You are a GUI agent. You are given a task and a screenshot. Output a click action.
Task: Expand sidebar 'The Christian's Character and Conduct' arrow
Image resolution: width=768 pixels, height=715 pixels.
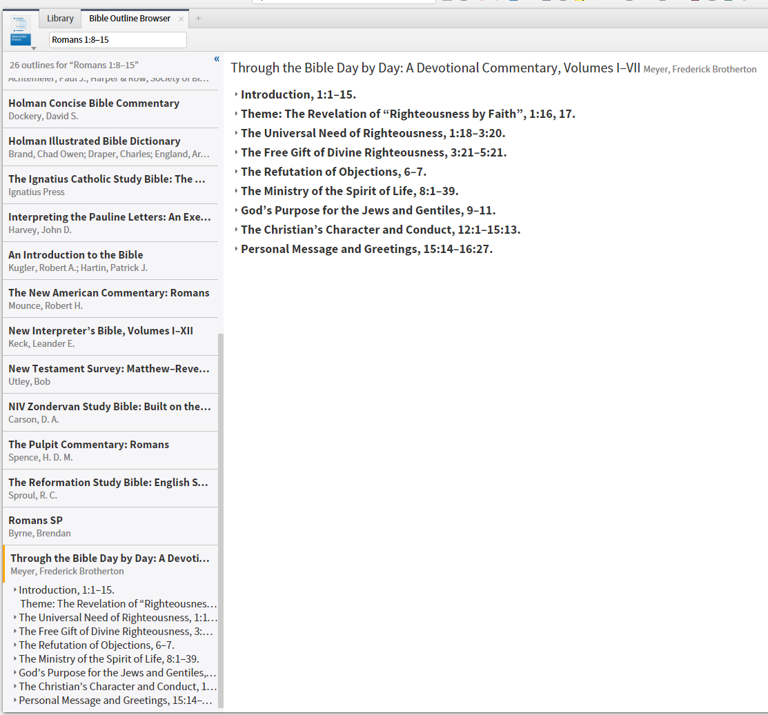[x=15, y=686]
